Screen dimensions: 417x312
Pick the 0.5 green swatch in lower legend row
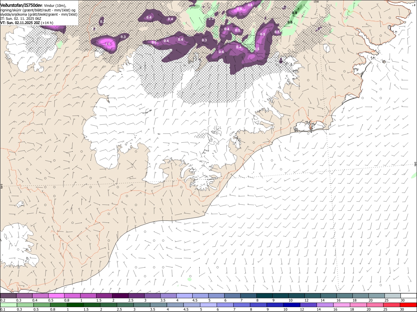point(42,305)
